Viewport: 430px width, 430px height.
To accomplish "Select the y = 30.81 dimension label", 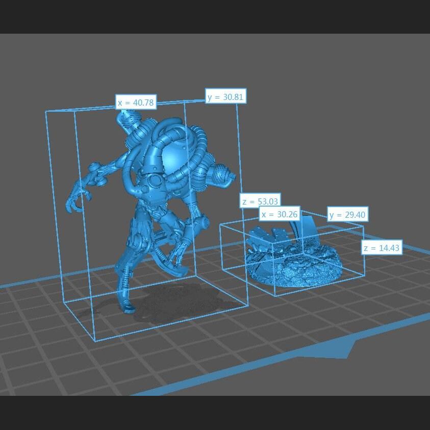I will [226, 96].
